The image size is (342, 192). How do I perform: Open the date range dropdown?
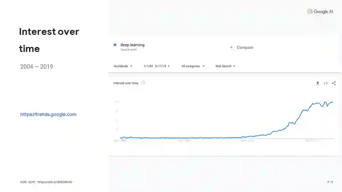click(x=156, y=66)
